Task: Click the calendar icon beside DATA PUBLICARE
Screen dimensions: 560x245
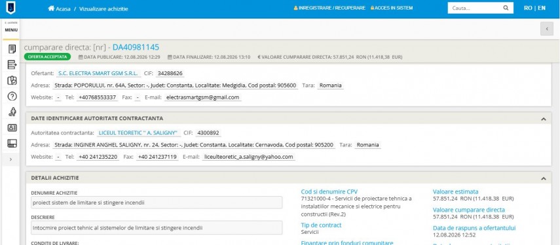Action: (x=81, y=57)
